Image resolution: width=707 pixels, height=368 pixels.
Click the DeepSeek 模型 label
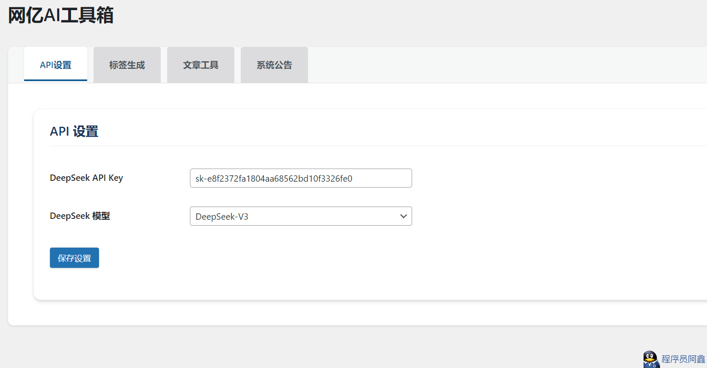tap(80, 216)
